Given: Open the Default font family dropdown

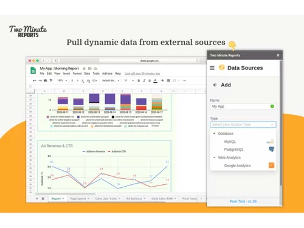Looking at the screenshot, I should tap(111, 81).
